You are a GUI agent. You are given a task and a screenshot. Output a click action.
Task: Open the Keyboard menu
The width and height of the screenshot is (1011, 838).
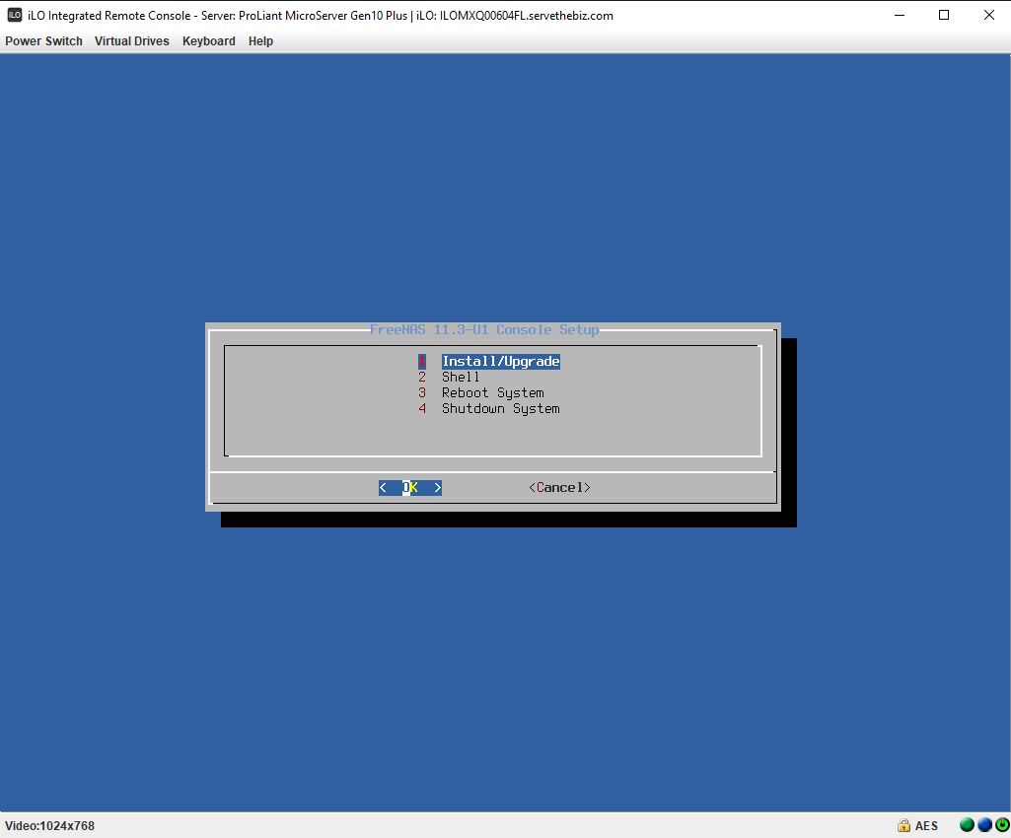(x=209, y=41)
